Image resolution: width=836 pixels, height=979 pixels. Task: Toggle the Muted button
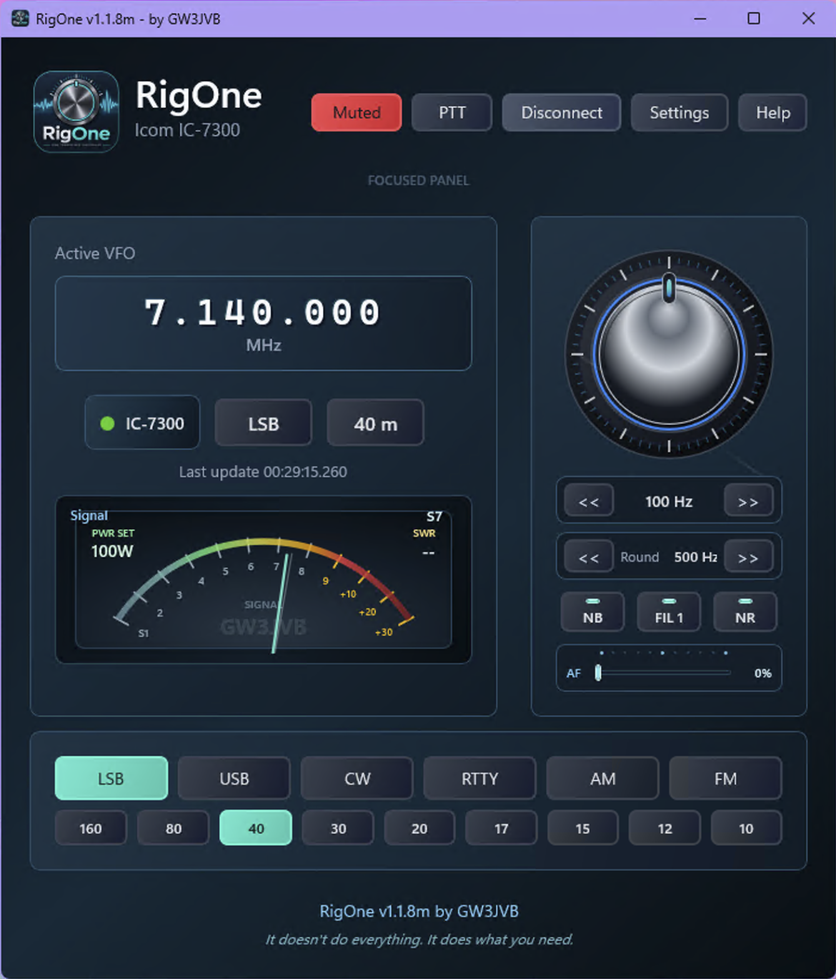pyautogui.click(x=356, y=112)
